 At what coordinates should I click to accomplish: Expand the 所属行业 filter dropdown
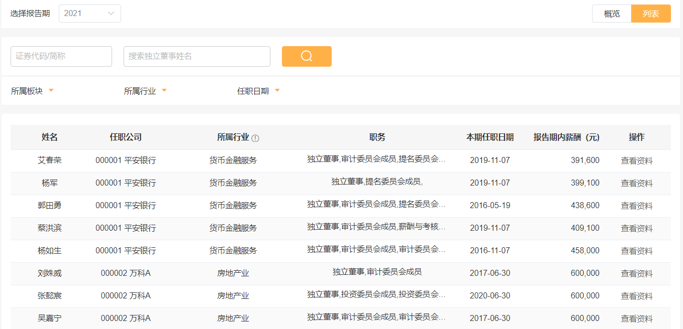click(x=145, y=91)
